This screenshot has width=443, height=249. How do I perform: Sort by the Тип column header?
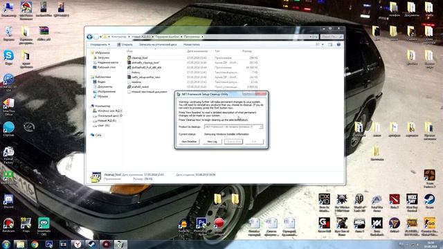coord(217,51)
